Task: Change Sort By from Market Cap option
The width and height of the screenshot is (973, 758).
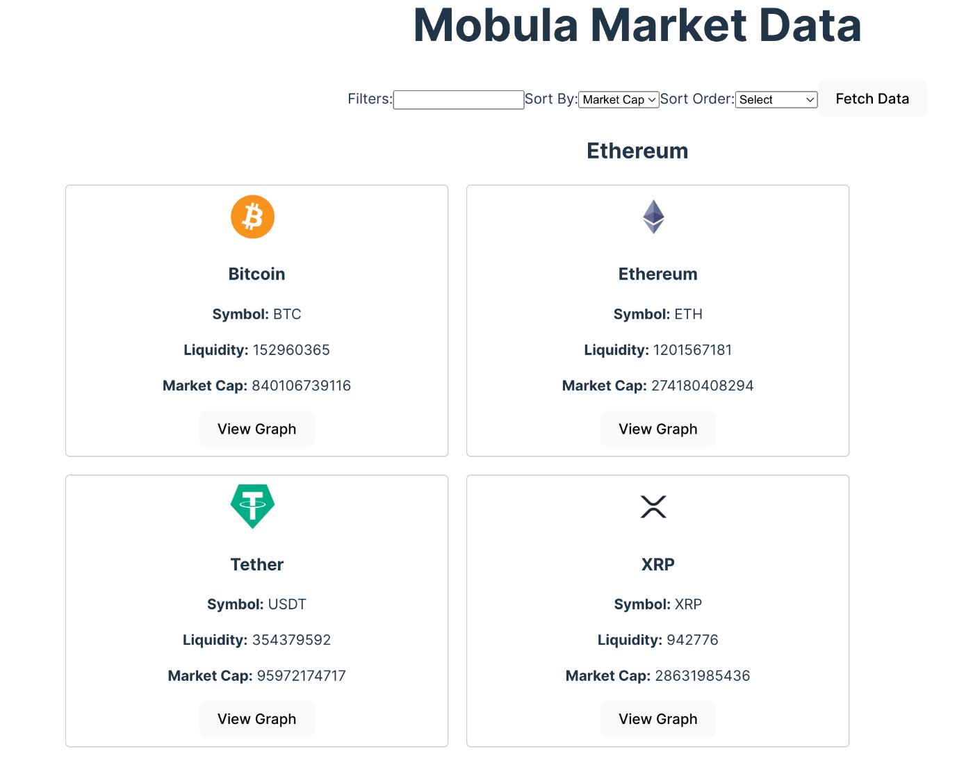Action: pyautogui.click(x=618, y=99)
